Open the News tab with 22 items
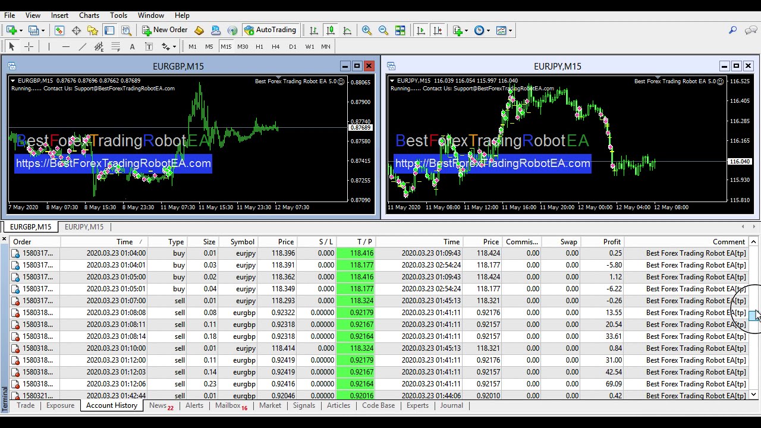Viewport: 761px width, 428px height. [x=161, y=406]
